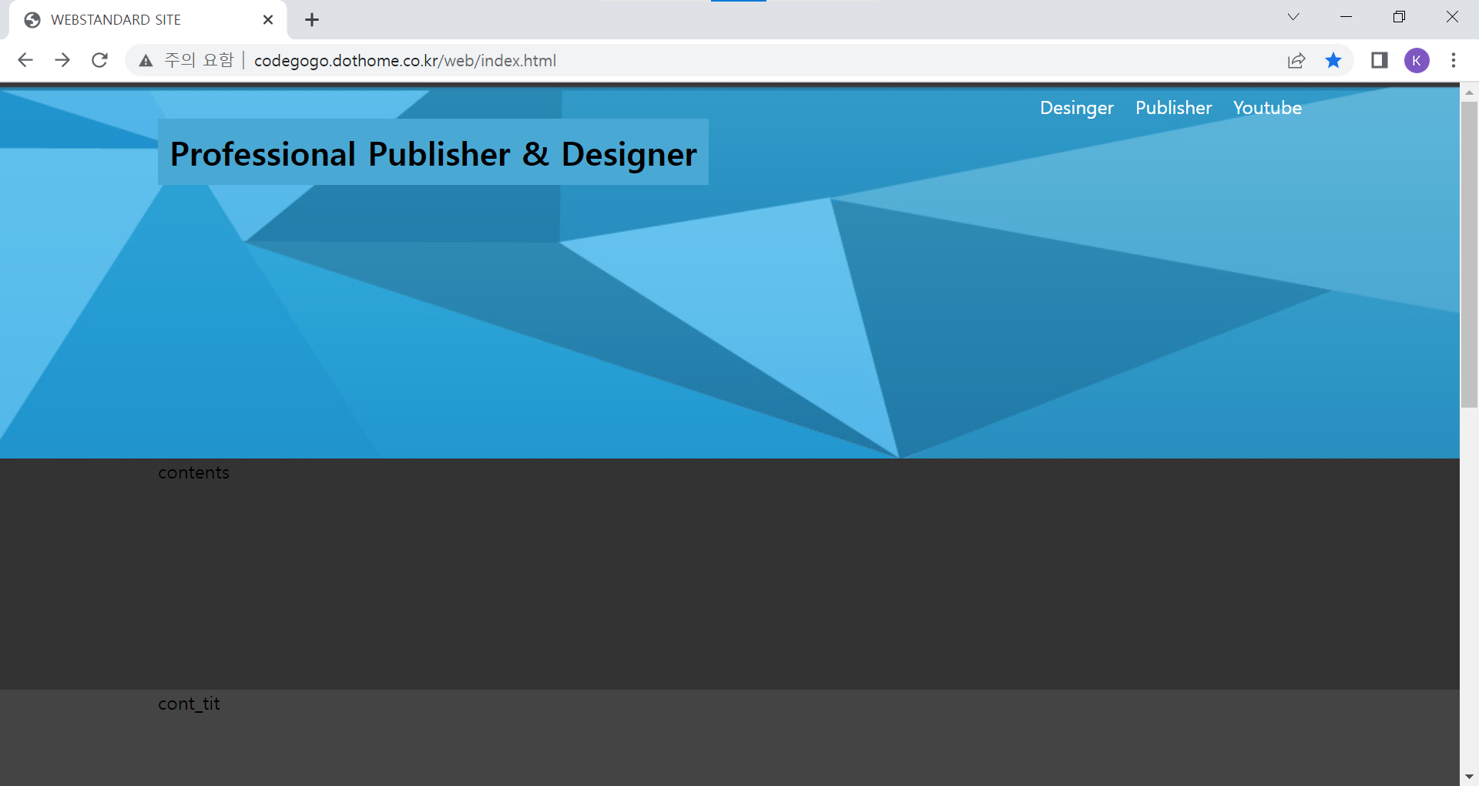Open Chrome three-dot menu
1479x786 pixels.
[x=1454, y=60]
